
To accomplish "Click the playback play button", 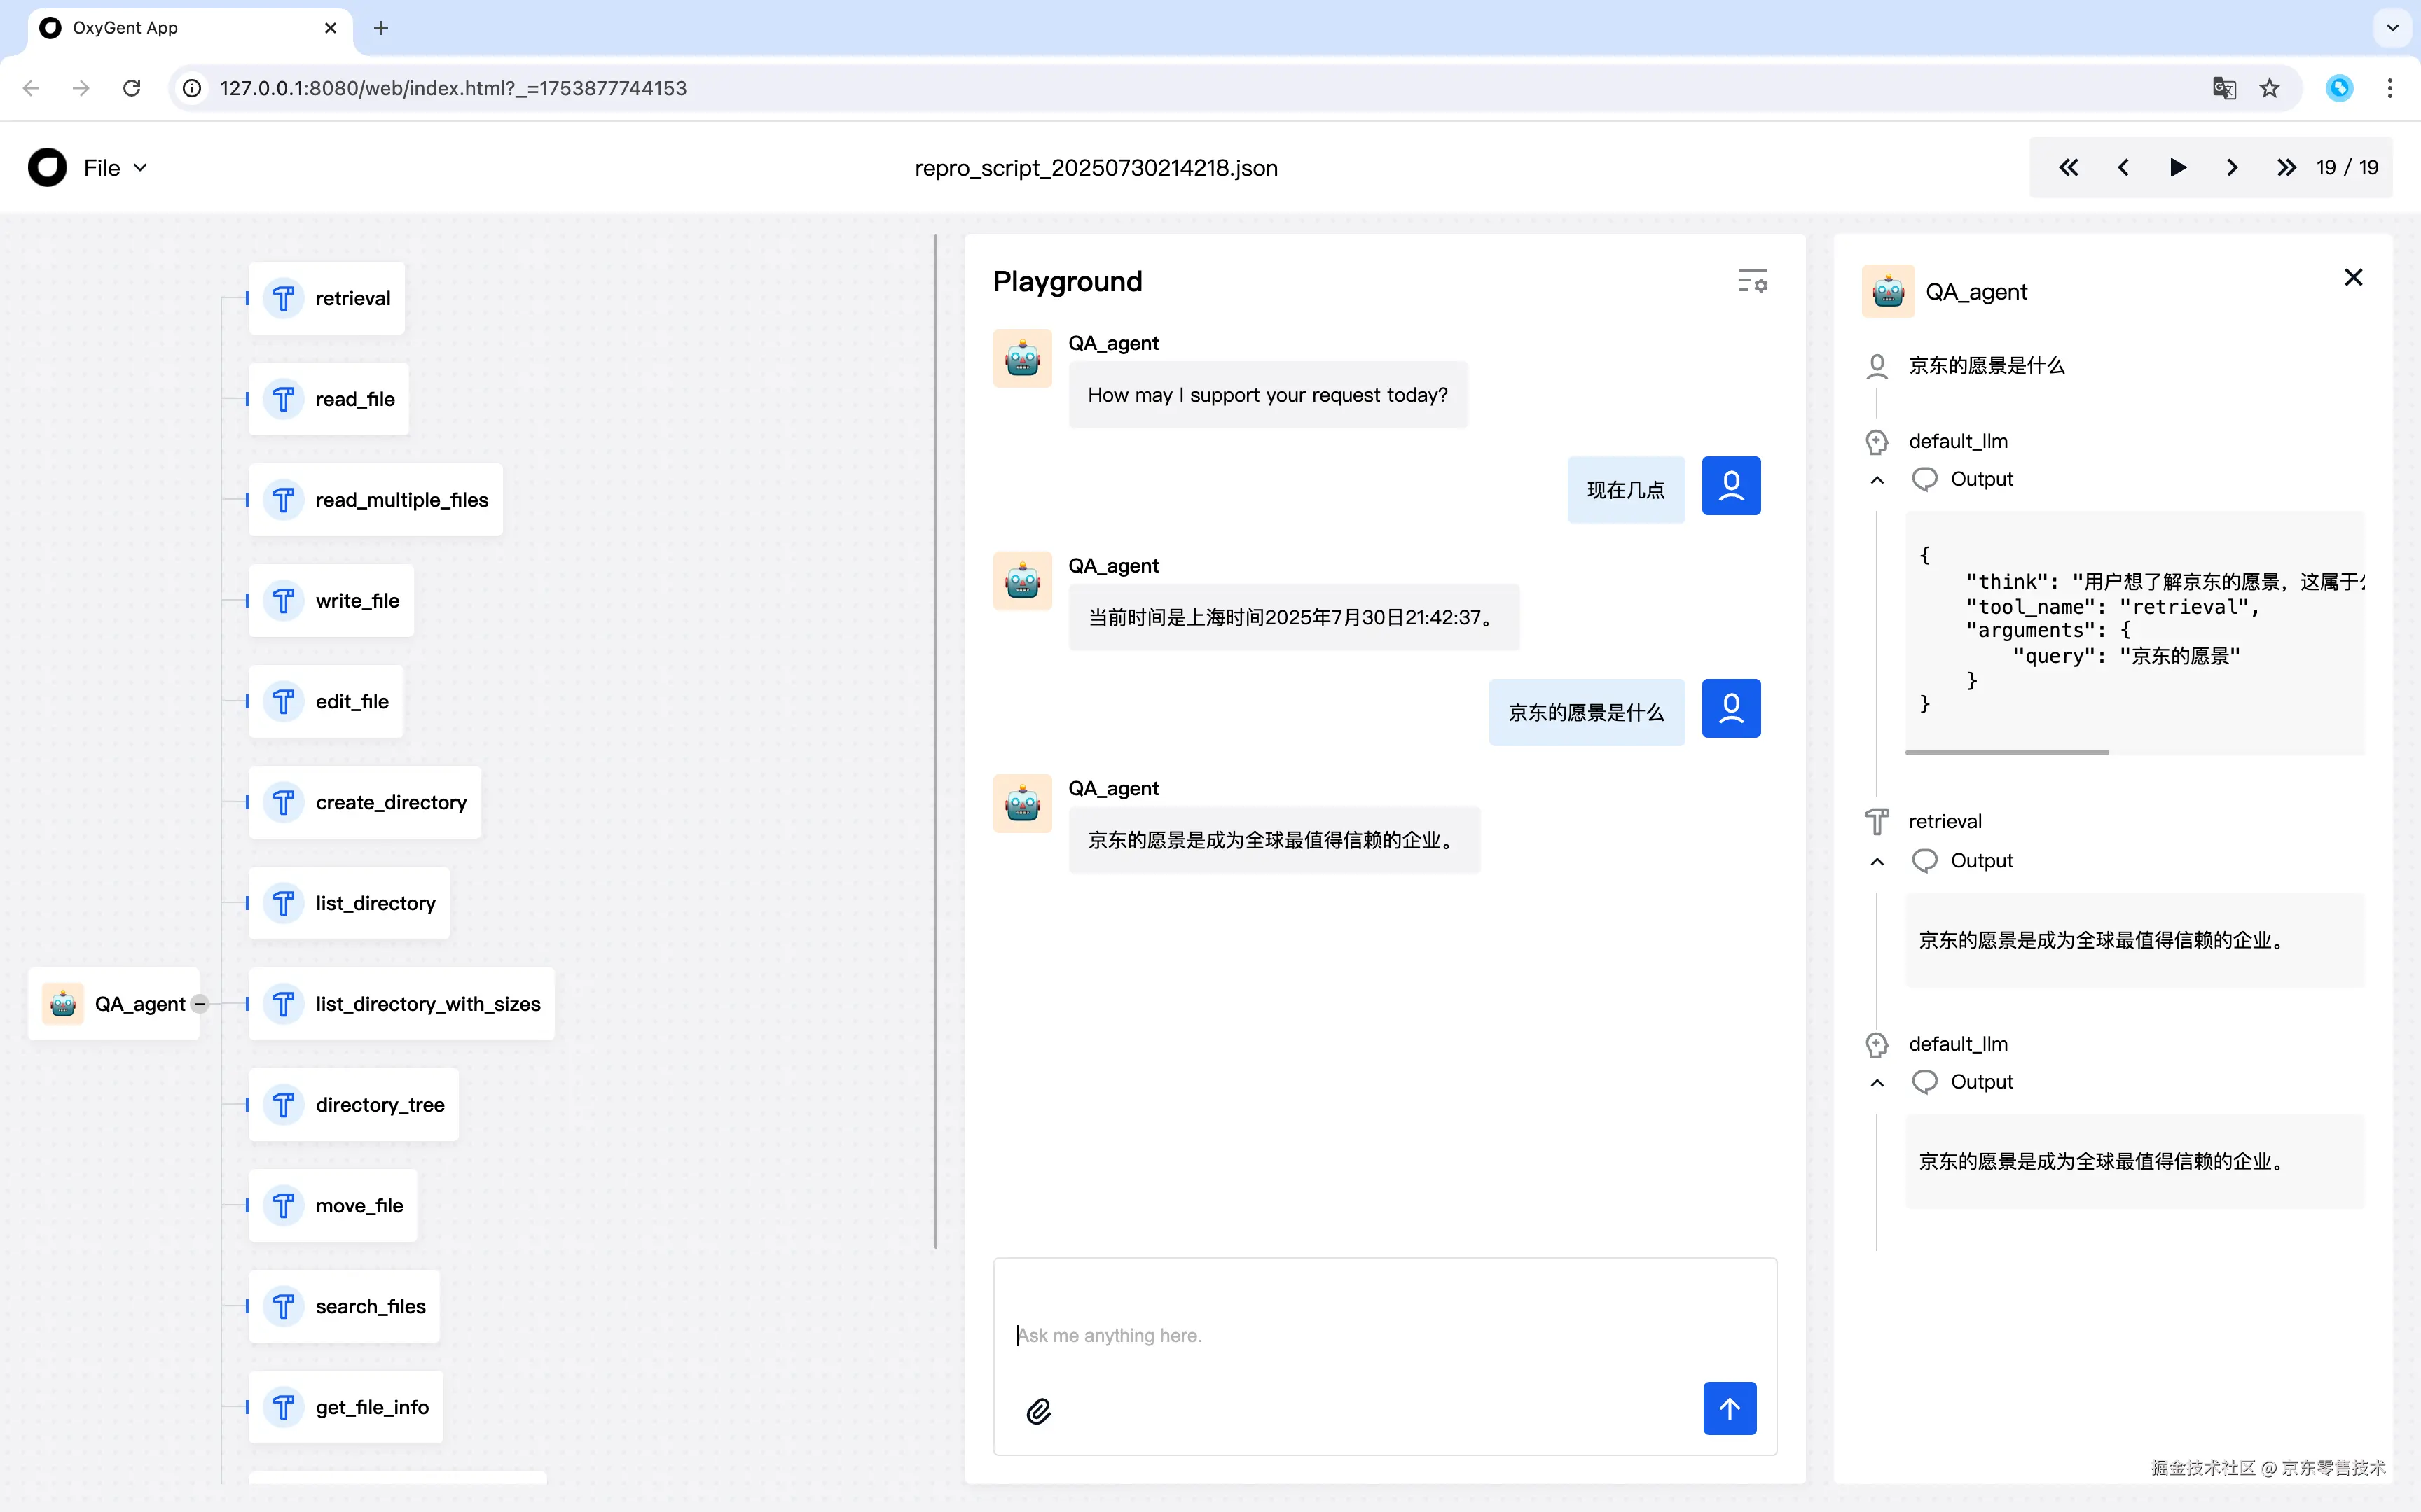I will 2177,168.
